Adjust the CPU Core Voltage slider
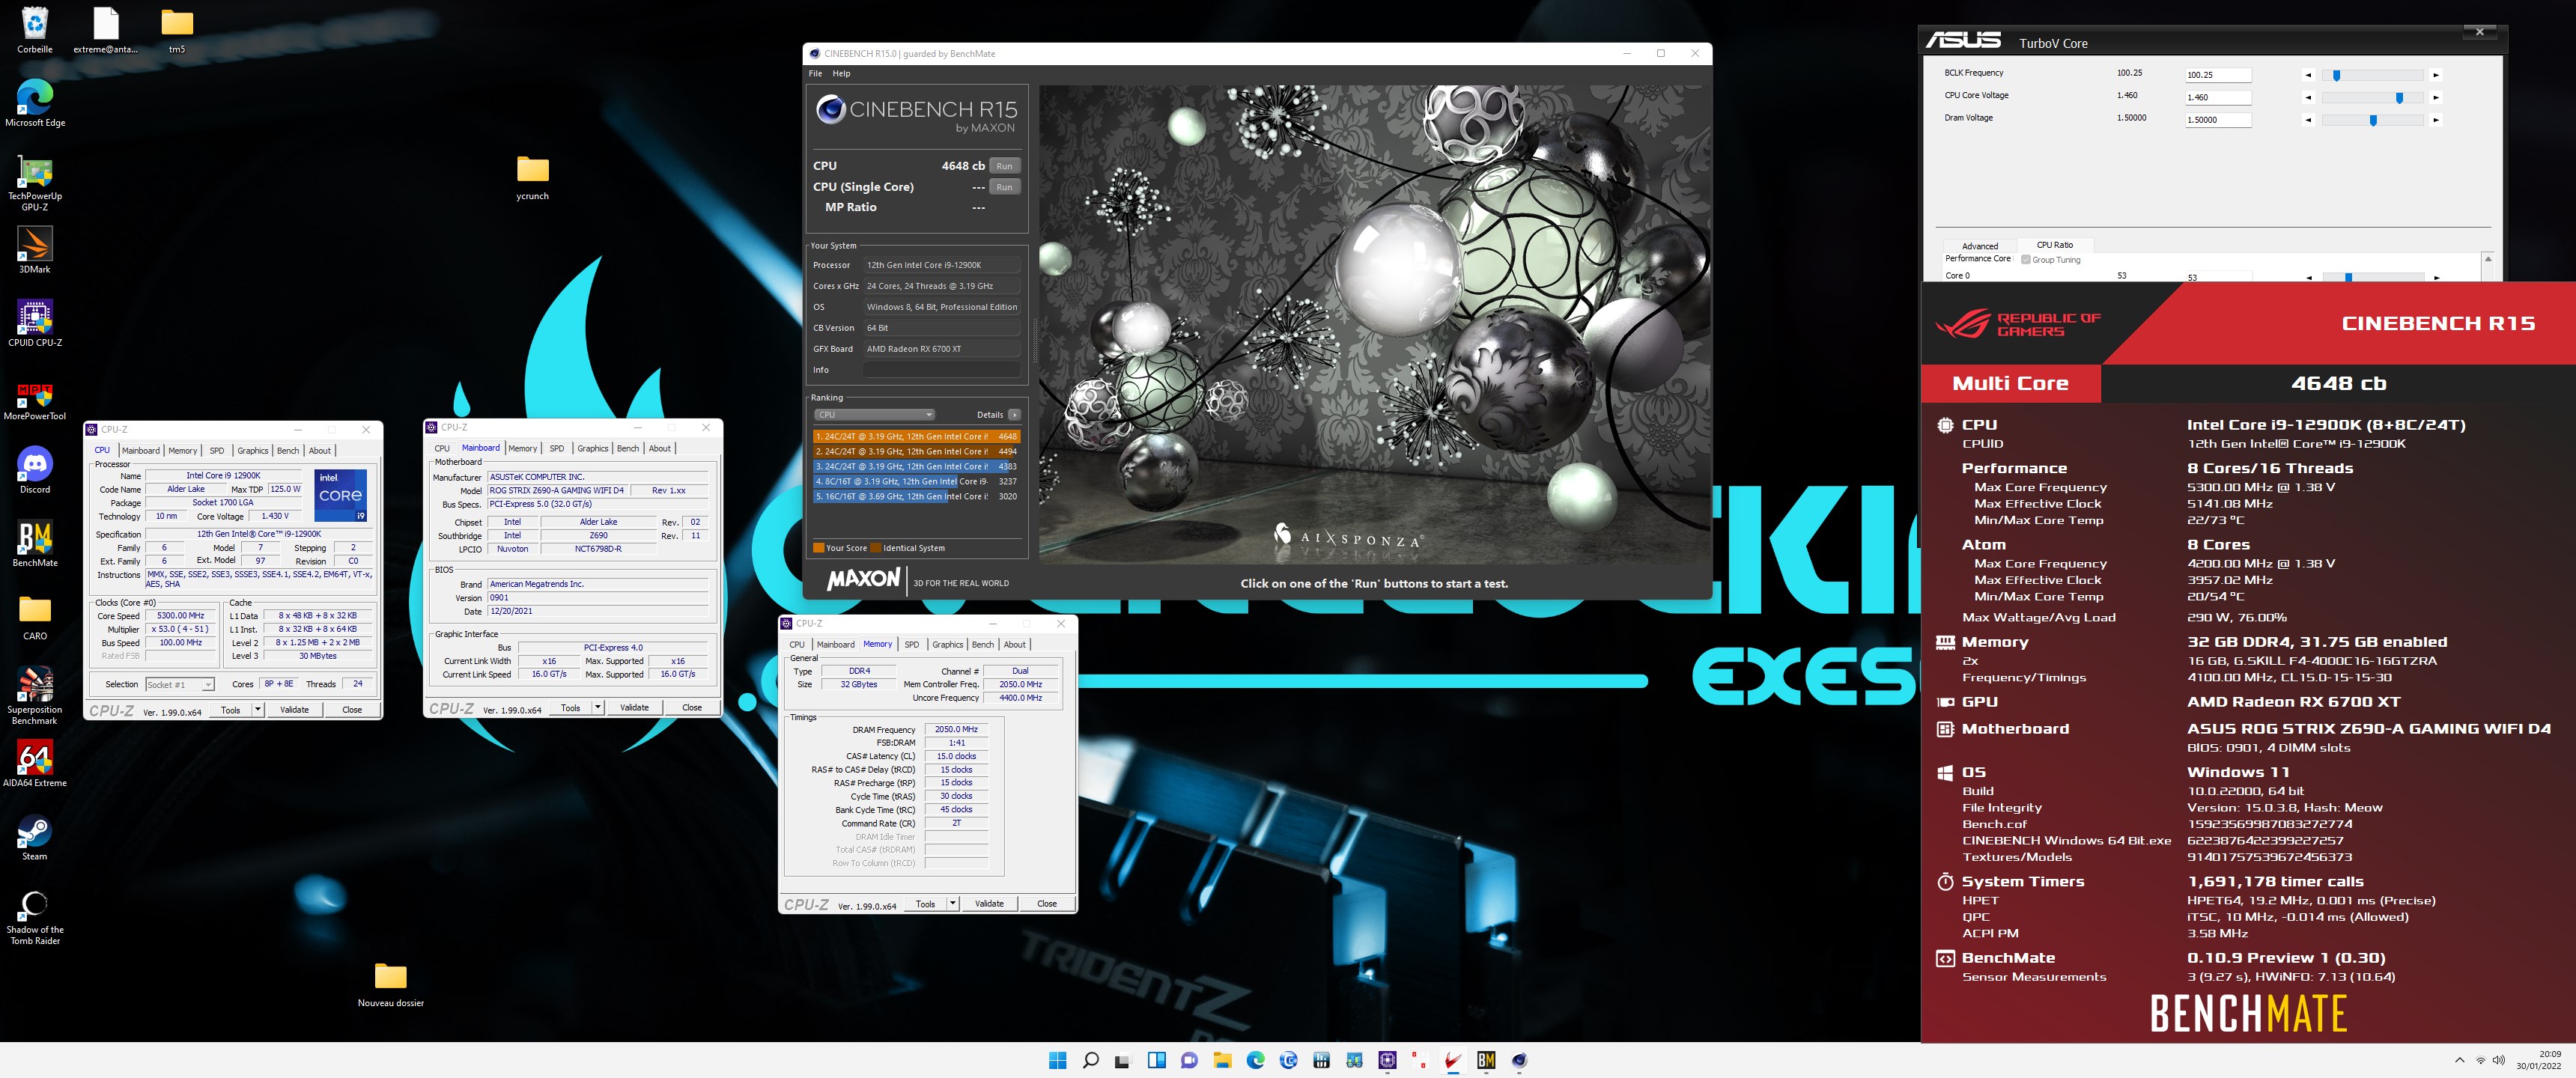The width and height of the screenshot is (2576, 1078). tap(2399, 98)
